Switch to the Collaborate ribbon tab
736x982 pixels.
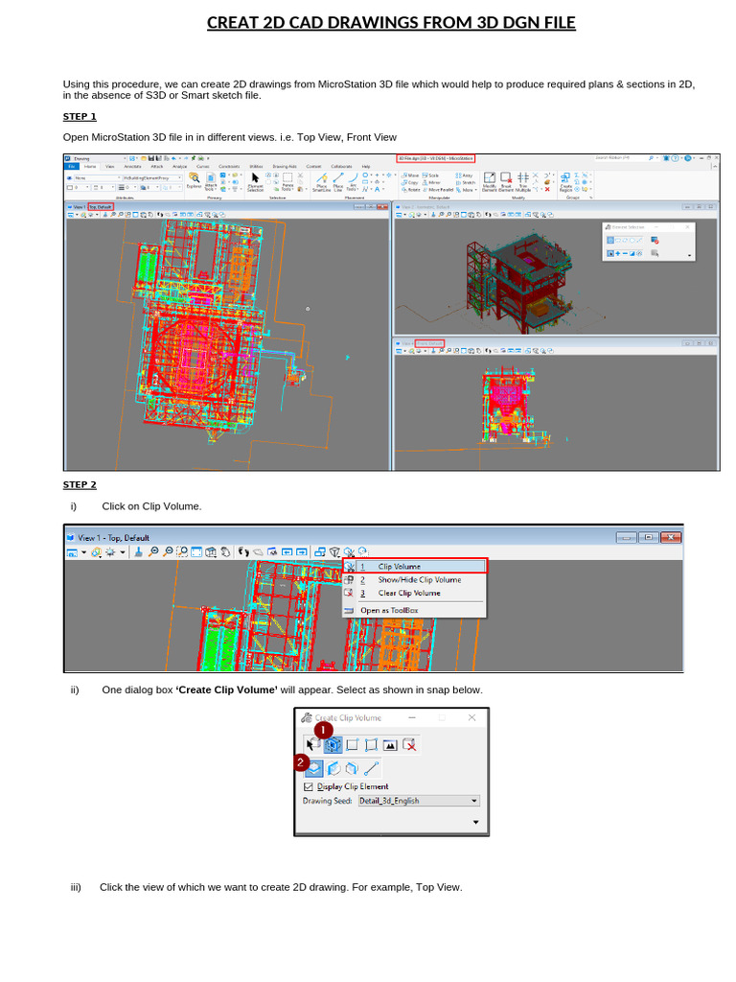(341, 167)
